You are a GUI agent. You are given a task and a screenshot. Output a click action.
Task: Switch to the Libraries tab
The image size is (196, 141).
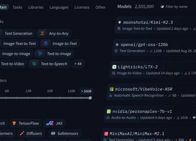point(36,7)
